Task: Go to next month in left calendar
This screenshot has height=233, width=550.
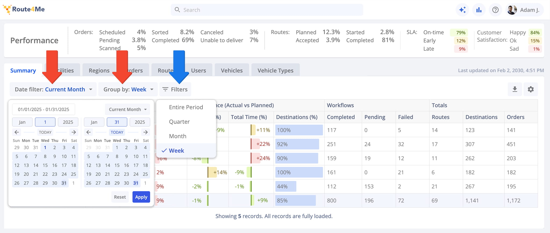Action: 74,132
